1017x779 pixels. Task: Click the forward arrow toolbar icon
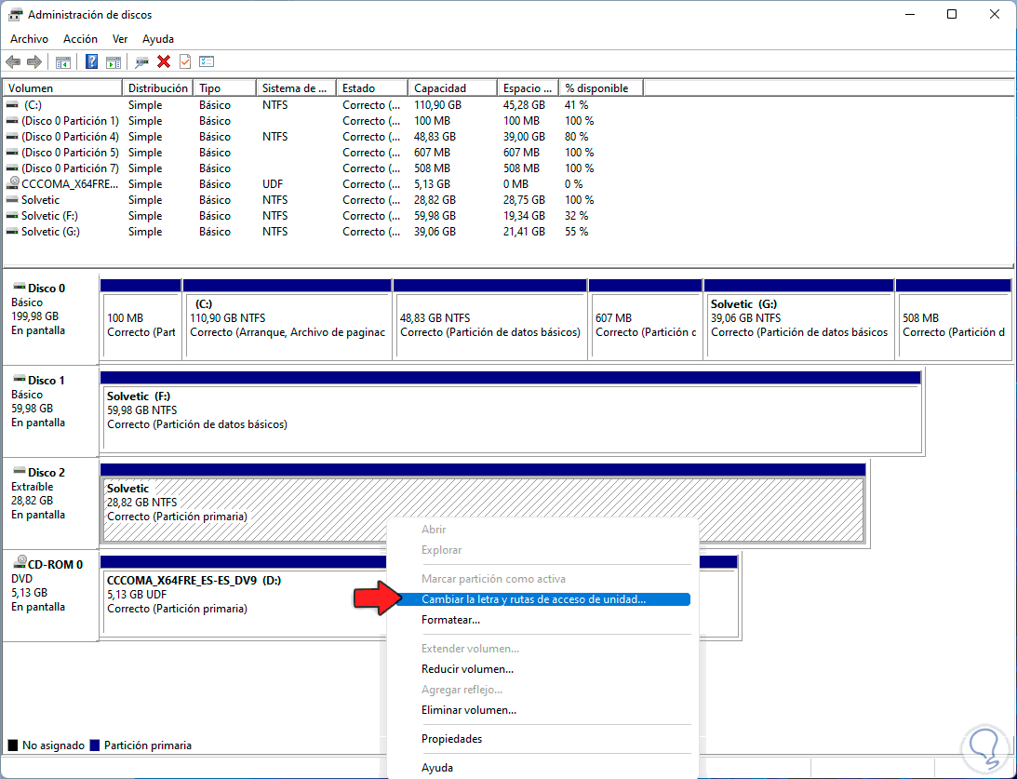[34, 61]
